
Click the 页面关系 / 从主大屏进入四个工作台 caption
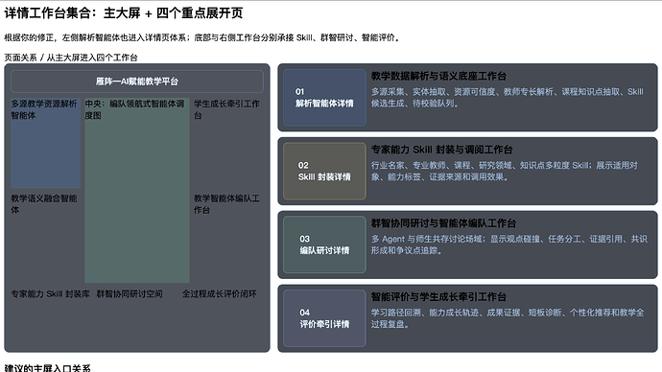point(71,58)
